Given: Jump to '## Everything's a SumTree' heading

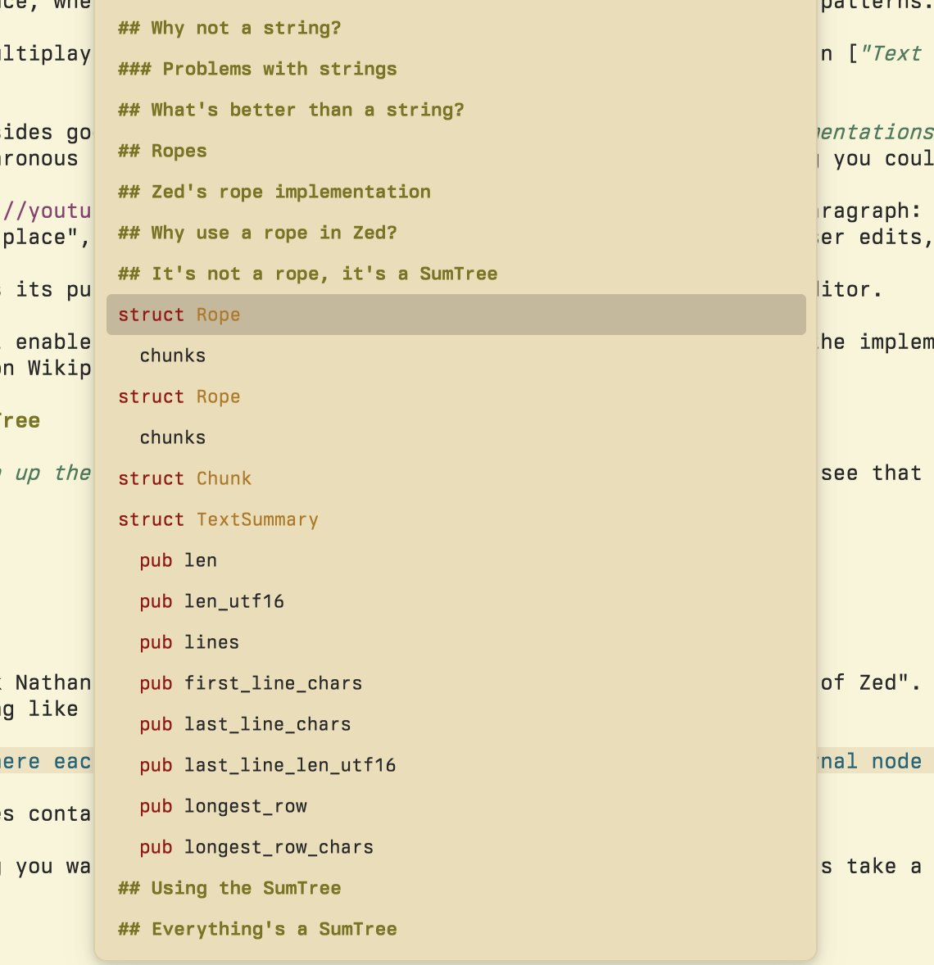Looking at the screenshot, I should 456,929.
